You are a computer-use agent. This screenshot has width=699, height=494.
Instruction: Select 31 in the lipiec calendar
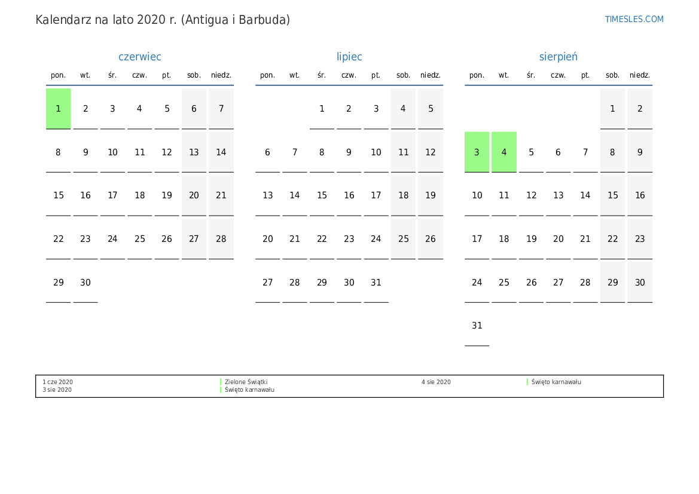376,283
